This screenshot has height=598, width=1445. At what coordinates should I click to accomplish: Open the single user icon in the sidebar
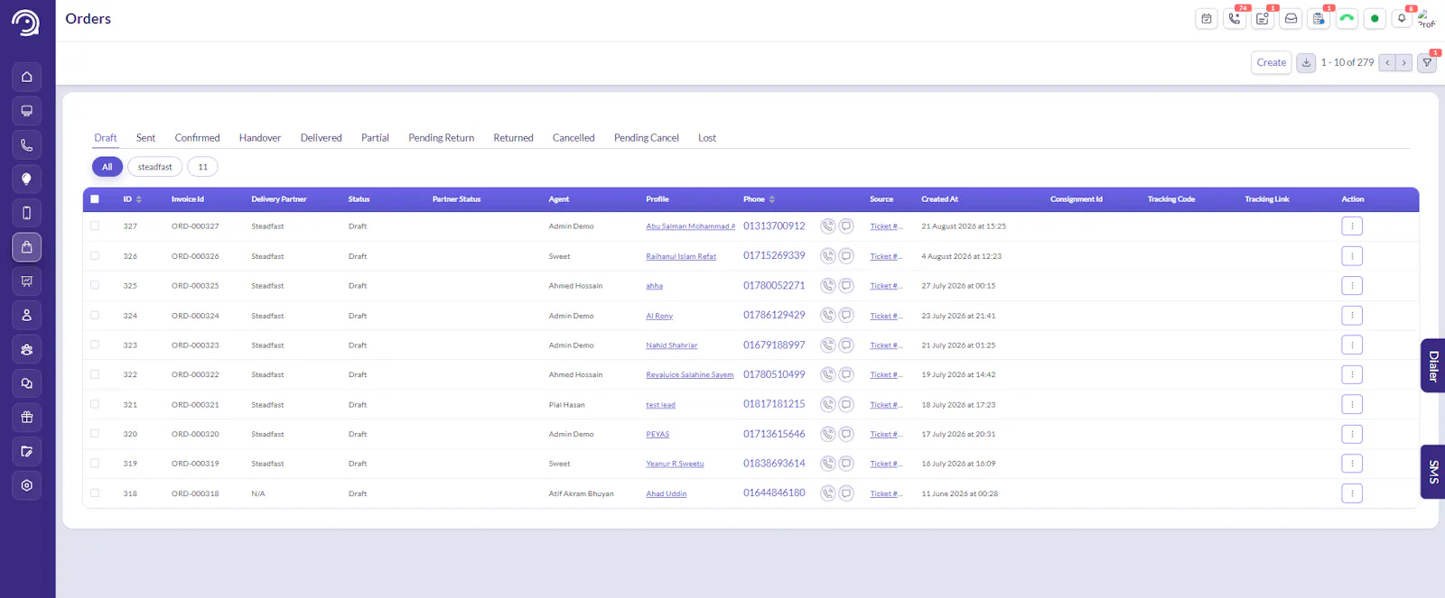(x=26, y=315)
